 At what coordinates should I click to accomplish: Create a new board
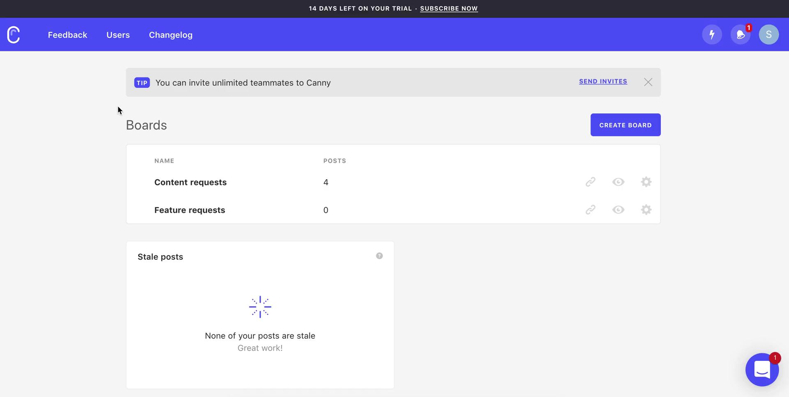tap(625, 125)
